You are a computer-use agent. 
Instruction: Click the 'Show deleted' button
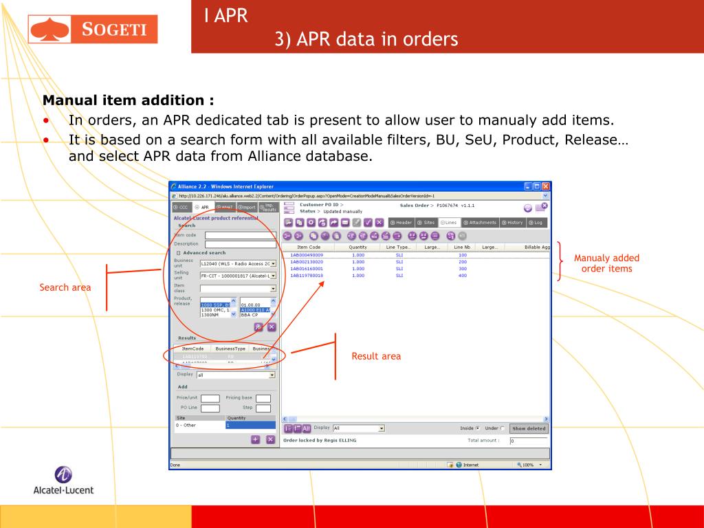[x=529, y=428]
